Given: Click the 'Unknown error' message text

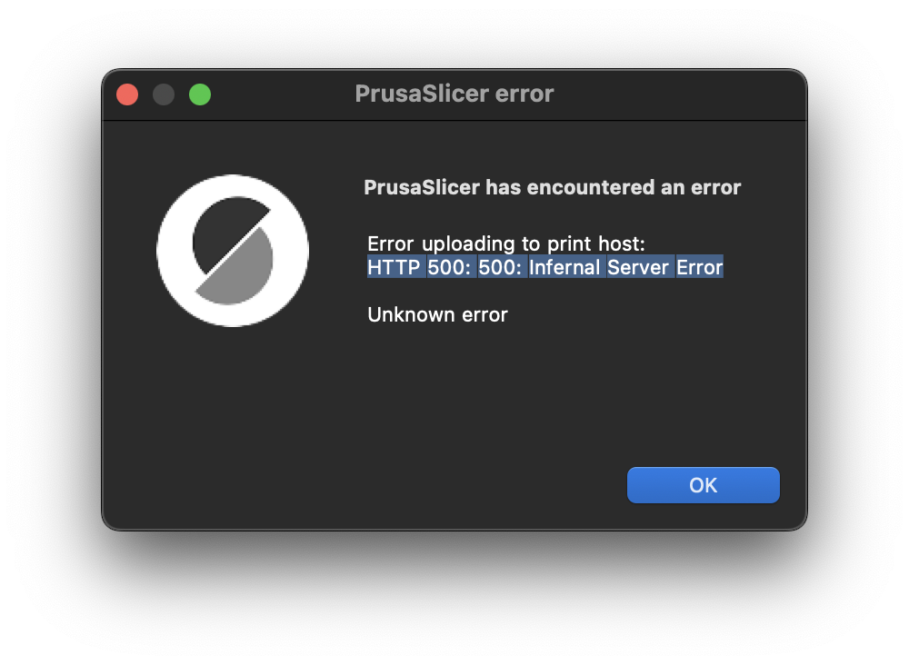Looking at the screenshot, I should [437, 314].
